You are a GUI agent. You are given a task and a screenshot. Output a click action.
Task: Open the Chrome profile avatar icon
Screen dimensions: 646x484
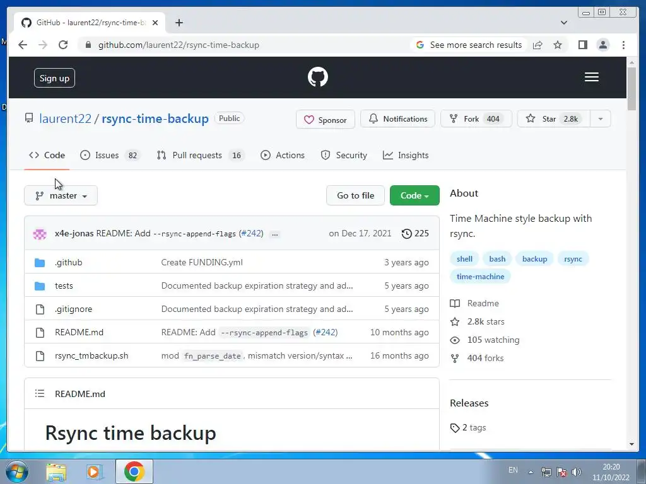(602, 45)
